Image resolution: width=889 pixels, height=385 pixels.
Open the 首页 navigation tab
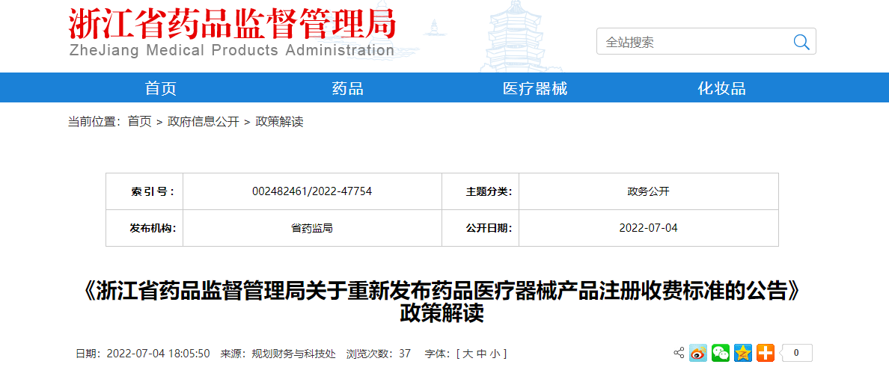pyautogui.click(x=161, y=88)
